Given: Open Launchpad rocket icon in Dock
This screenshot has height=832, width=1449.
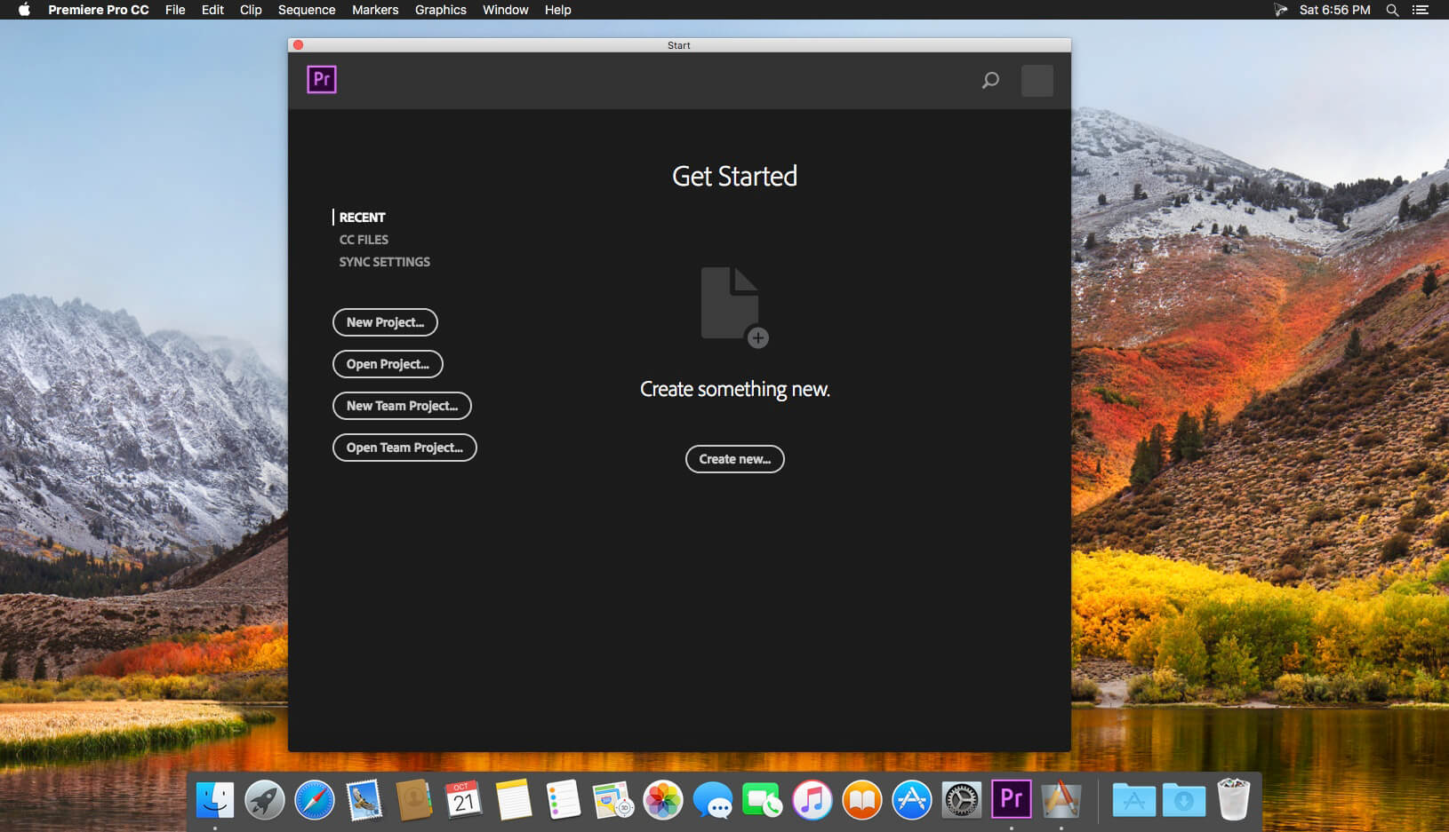Looking at the screenshot, I should pyautogui.click(x=265, y=800).
